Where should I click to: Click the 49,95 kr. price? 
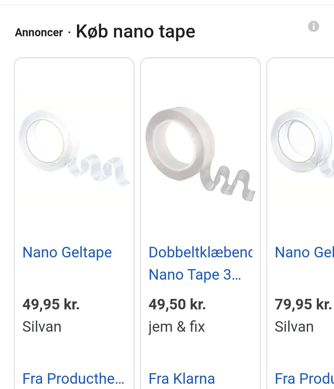click(x=51, y=304)
